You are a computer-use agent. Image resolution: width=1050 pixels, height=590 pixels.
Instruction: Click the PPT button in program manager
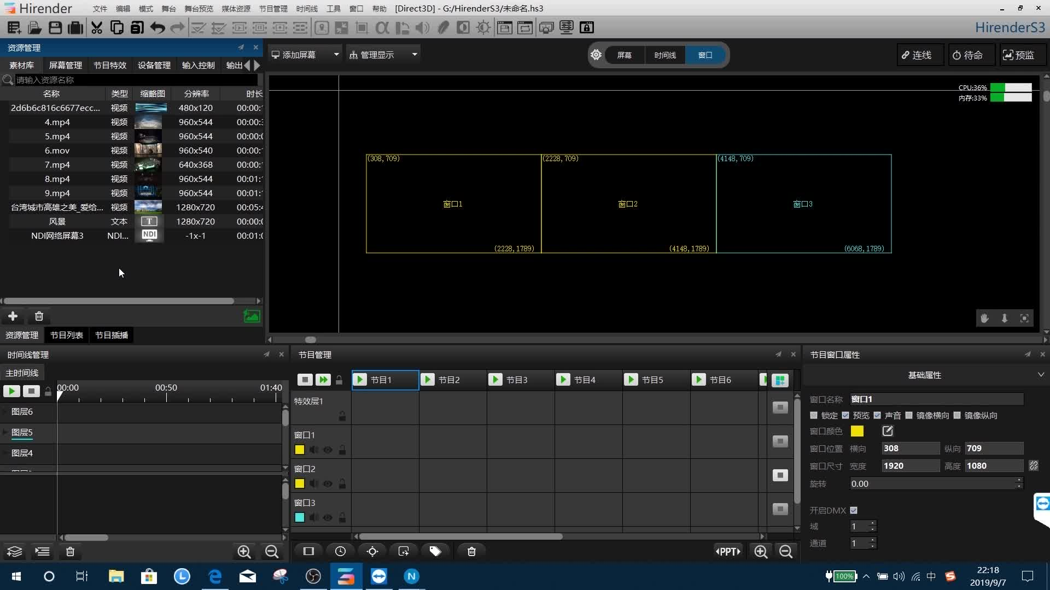pyautogui.click(x=728, y=552)
